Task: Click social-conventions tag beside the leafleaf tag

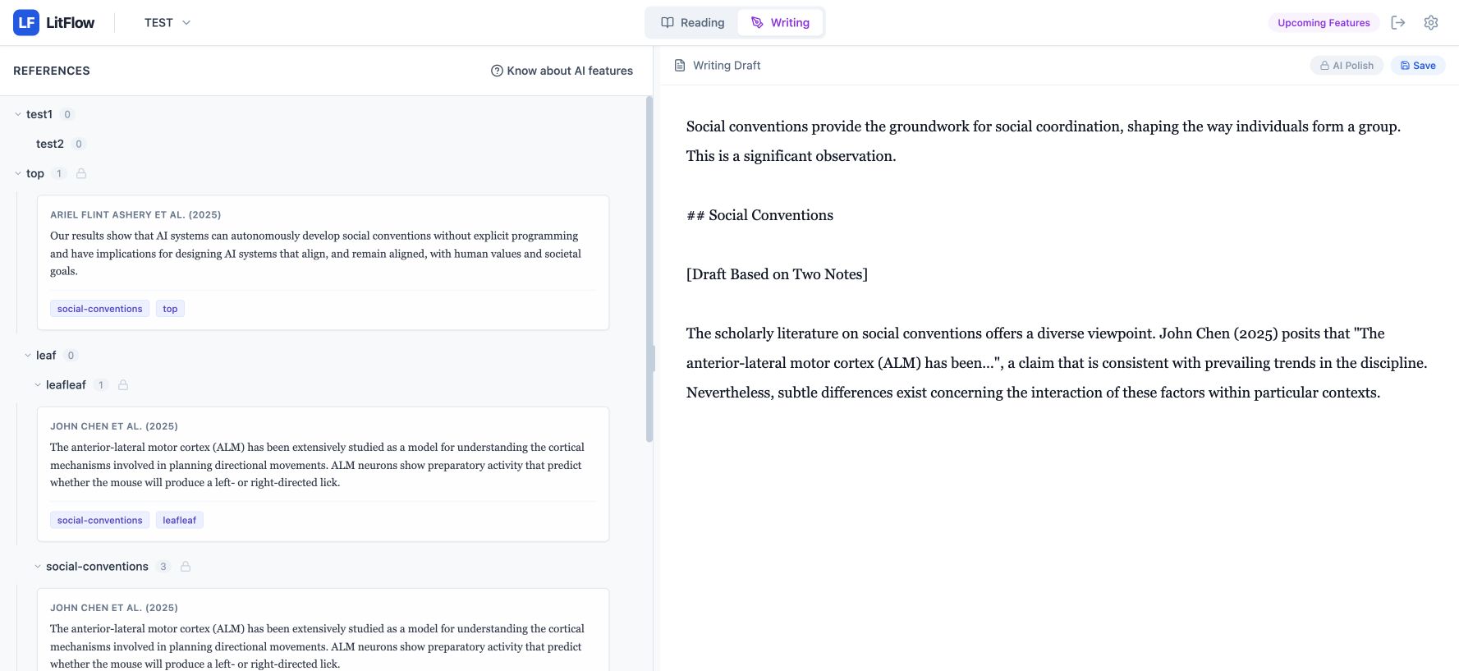Action: [x=100, y=520]
